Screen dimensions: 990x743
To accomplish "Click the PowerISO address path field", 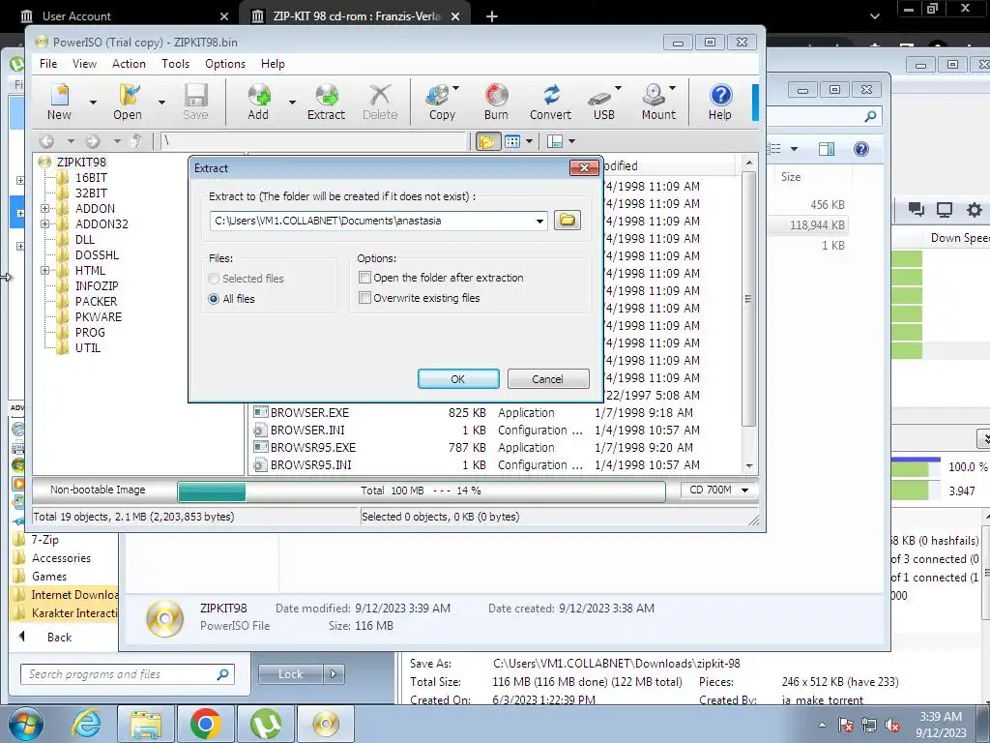I will [x=314, y=141].
